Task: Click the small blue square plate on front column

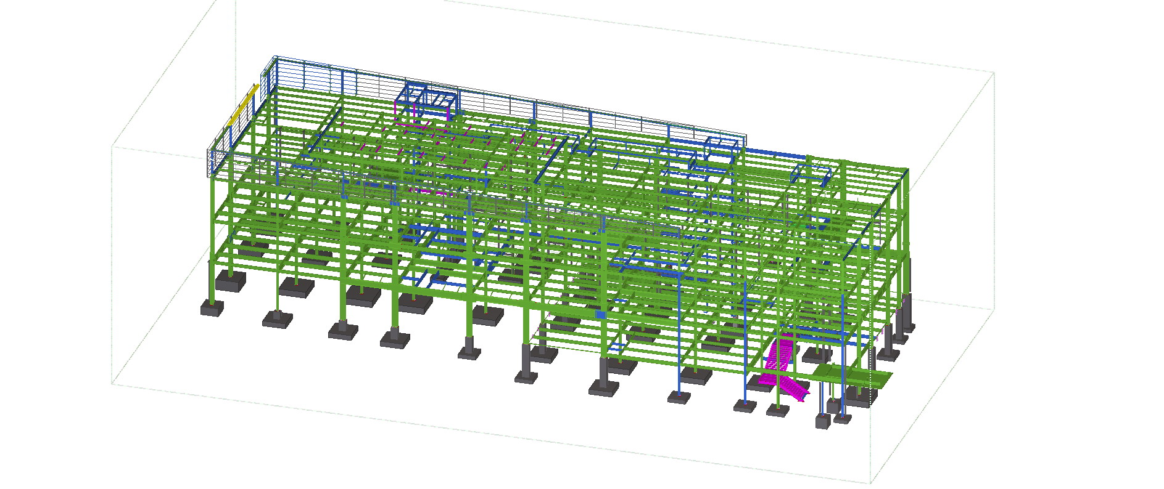Action: (601, 315)
